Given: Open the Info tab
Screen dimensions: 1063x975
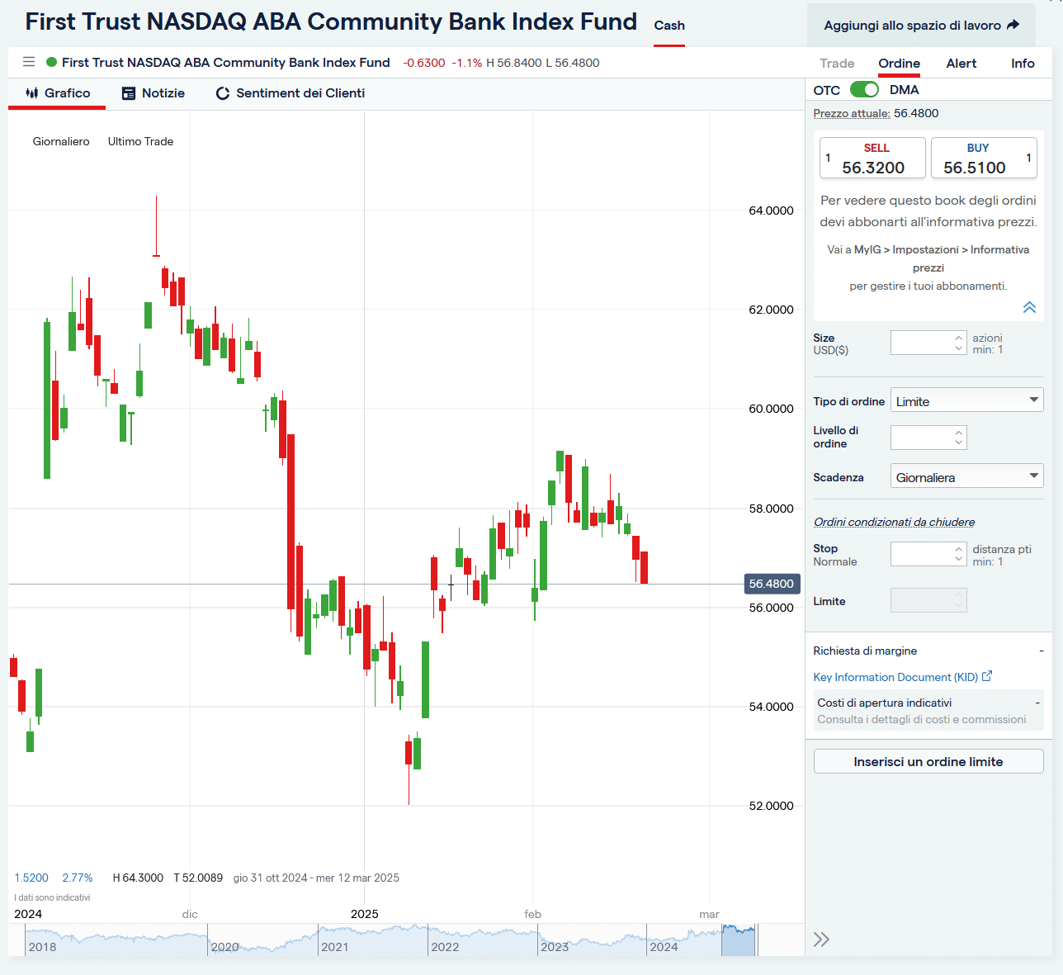Looking at the screenshot, I should coord(1023,64).
